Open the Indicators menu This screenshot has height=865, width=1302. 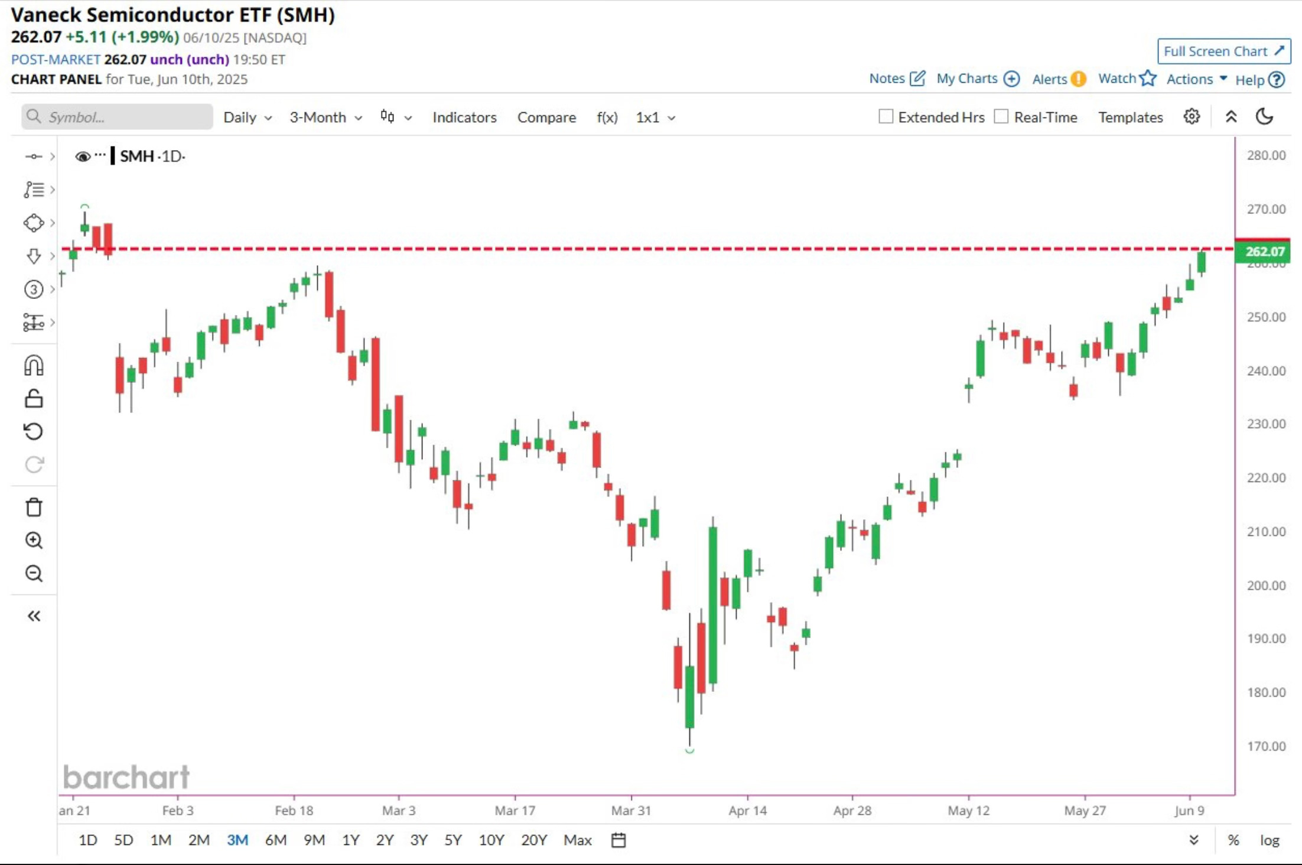[464, 118]
